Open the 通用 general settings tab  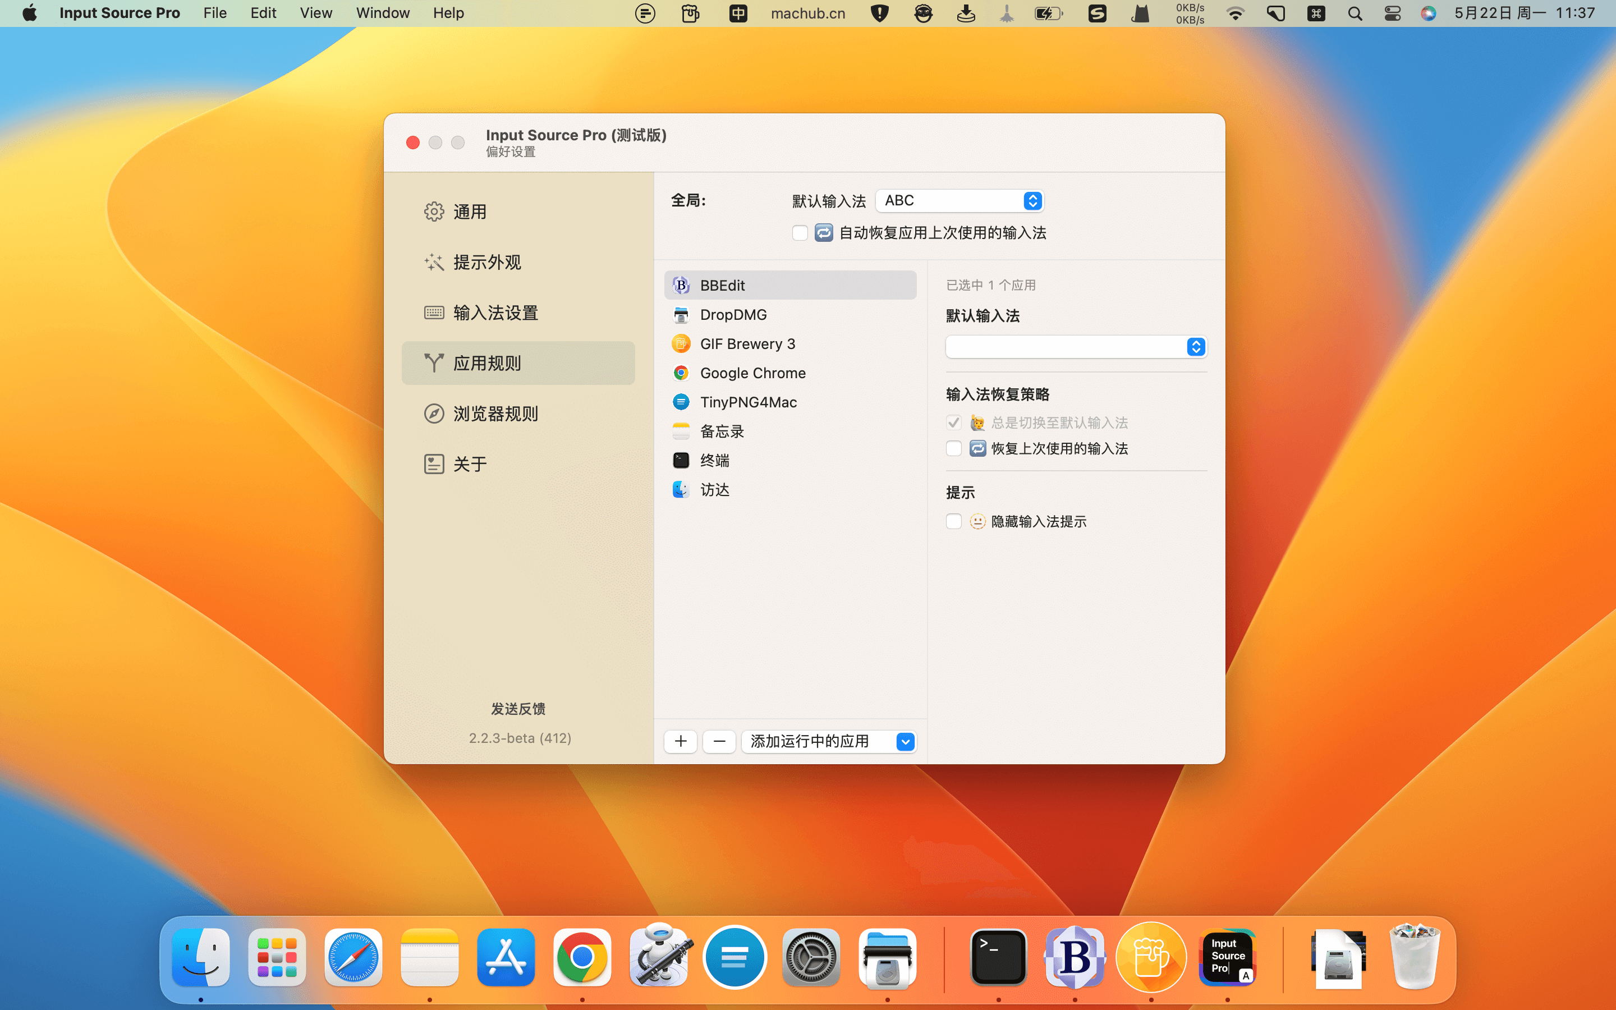(517, 212)
